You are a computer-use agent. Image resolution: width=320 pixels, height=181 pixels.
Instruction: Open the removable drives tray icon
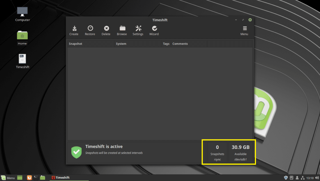292,178
